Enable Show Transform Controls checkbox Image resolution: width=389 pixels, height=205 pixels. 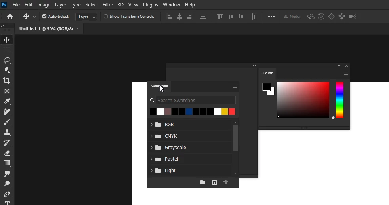pyautogui.click(x=106, y=16)
